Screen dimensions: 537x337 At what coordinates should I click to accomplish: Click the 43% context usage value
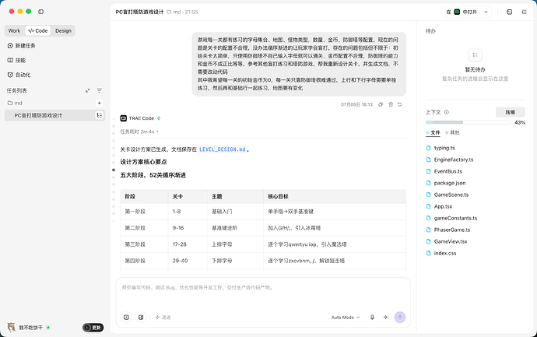520,123
